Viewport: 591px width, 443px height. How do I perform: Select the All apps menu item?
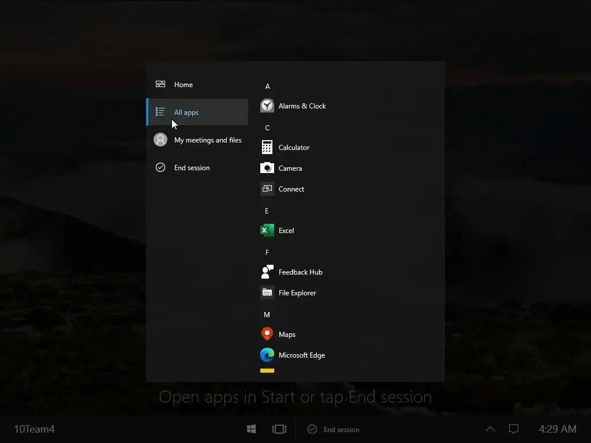tap(197, 112)
